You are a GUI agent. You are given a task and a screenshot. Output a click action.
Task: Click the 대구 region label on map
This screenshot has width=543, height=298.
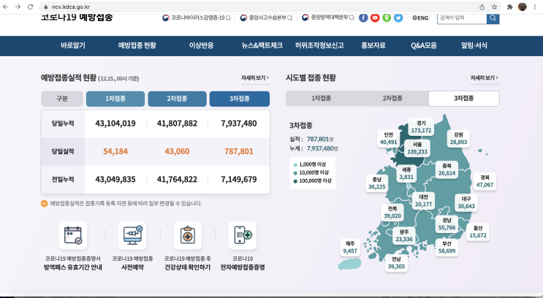pos(466,202)
